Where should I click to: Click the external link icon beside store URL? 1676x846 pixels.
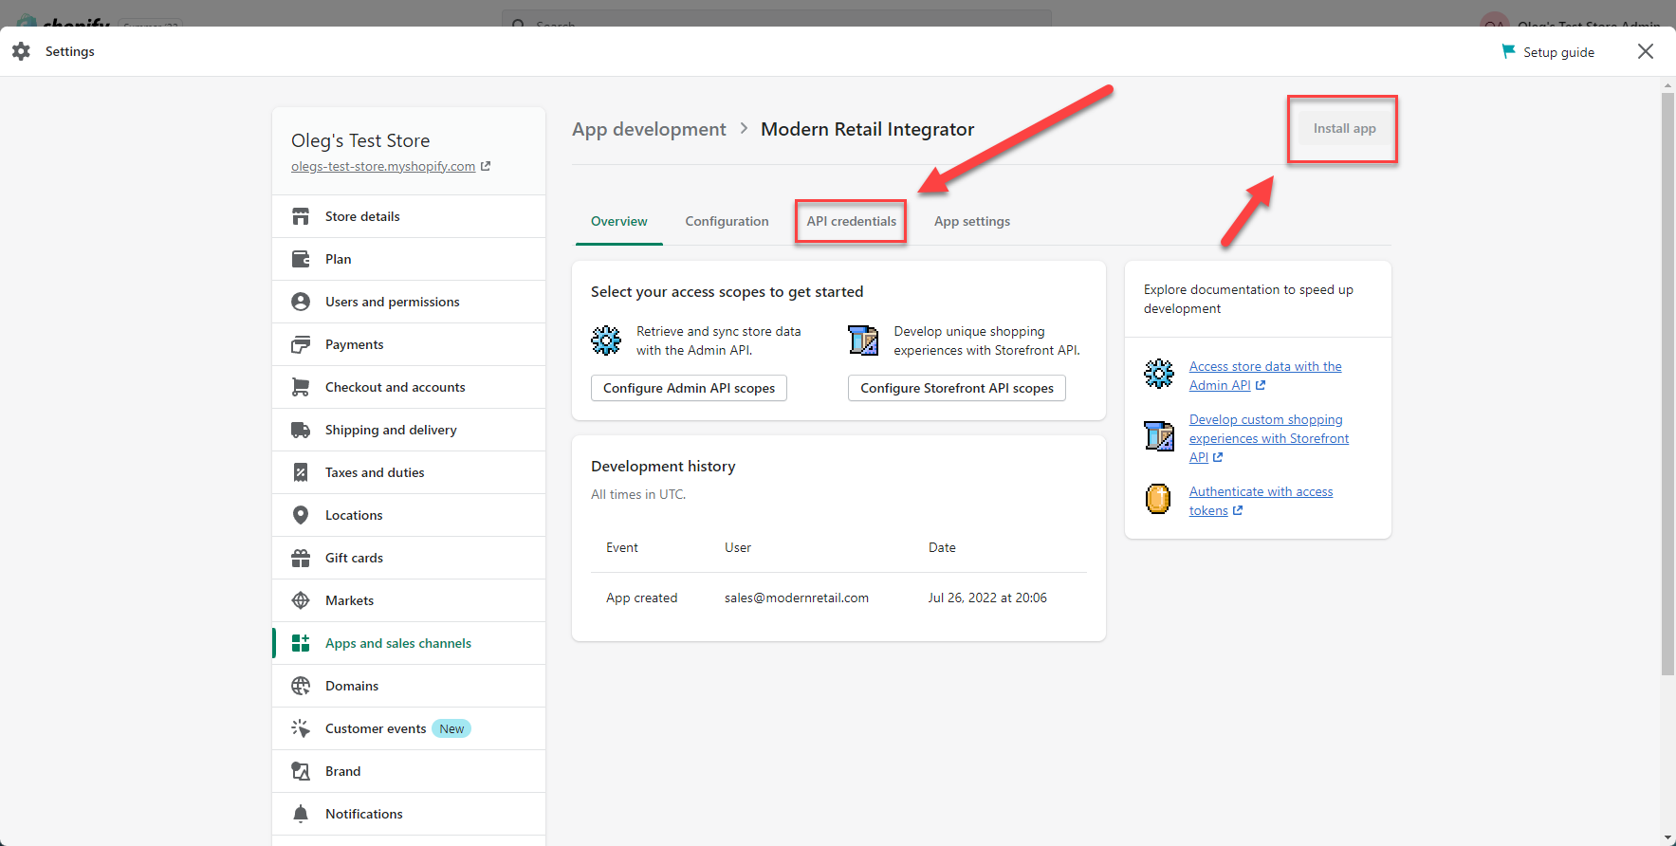(486, 166)
